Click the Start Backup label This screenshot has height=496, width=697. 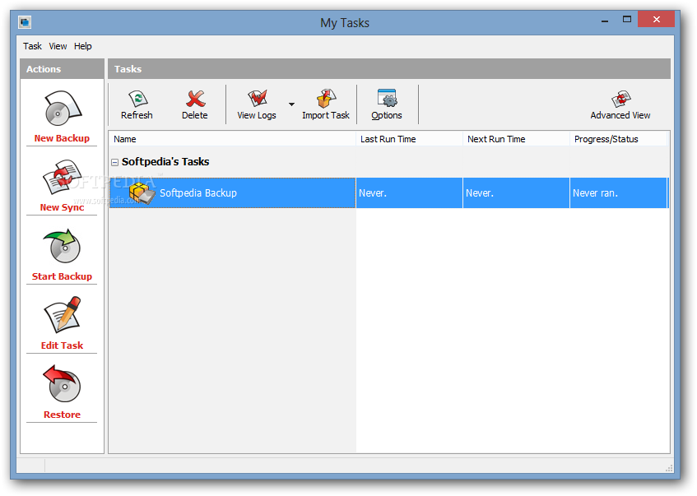click(x=62, y=276)
